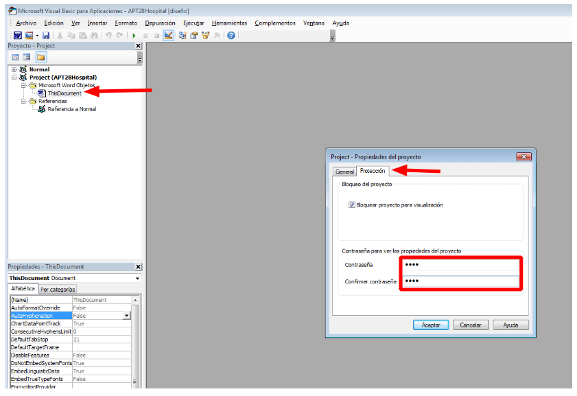Click View Code icon in Project panel
The image size is (577, 396).
pyautogui.click(x=16, y=57)
